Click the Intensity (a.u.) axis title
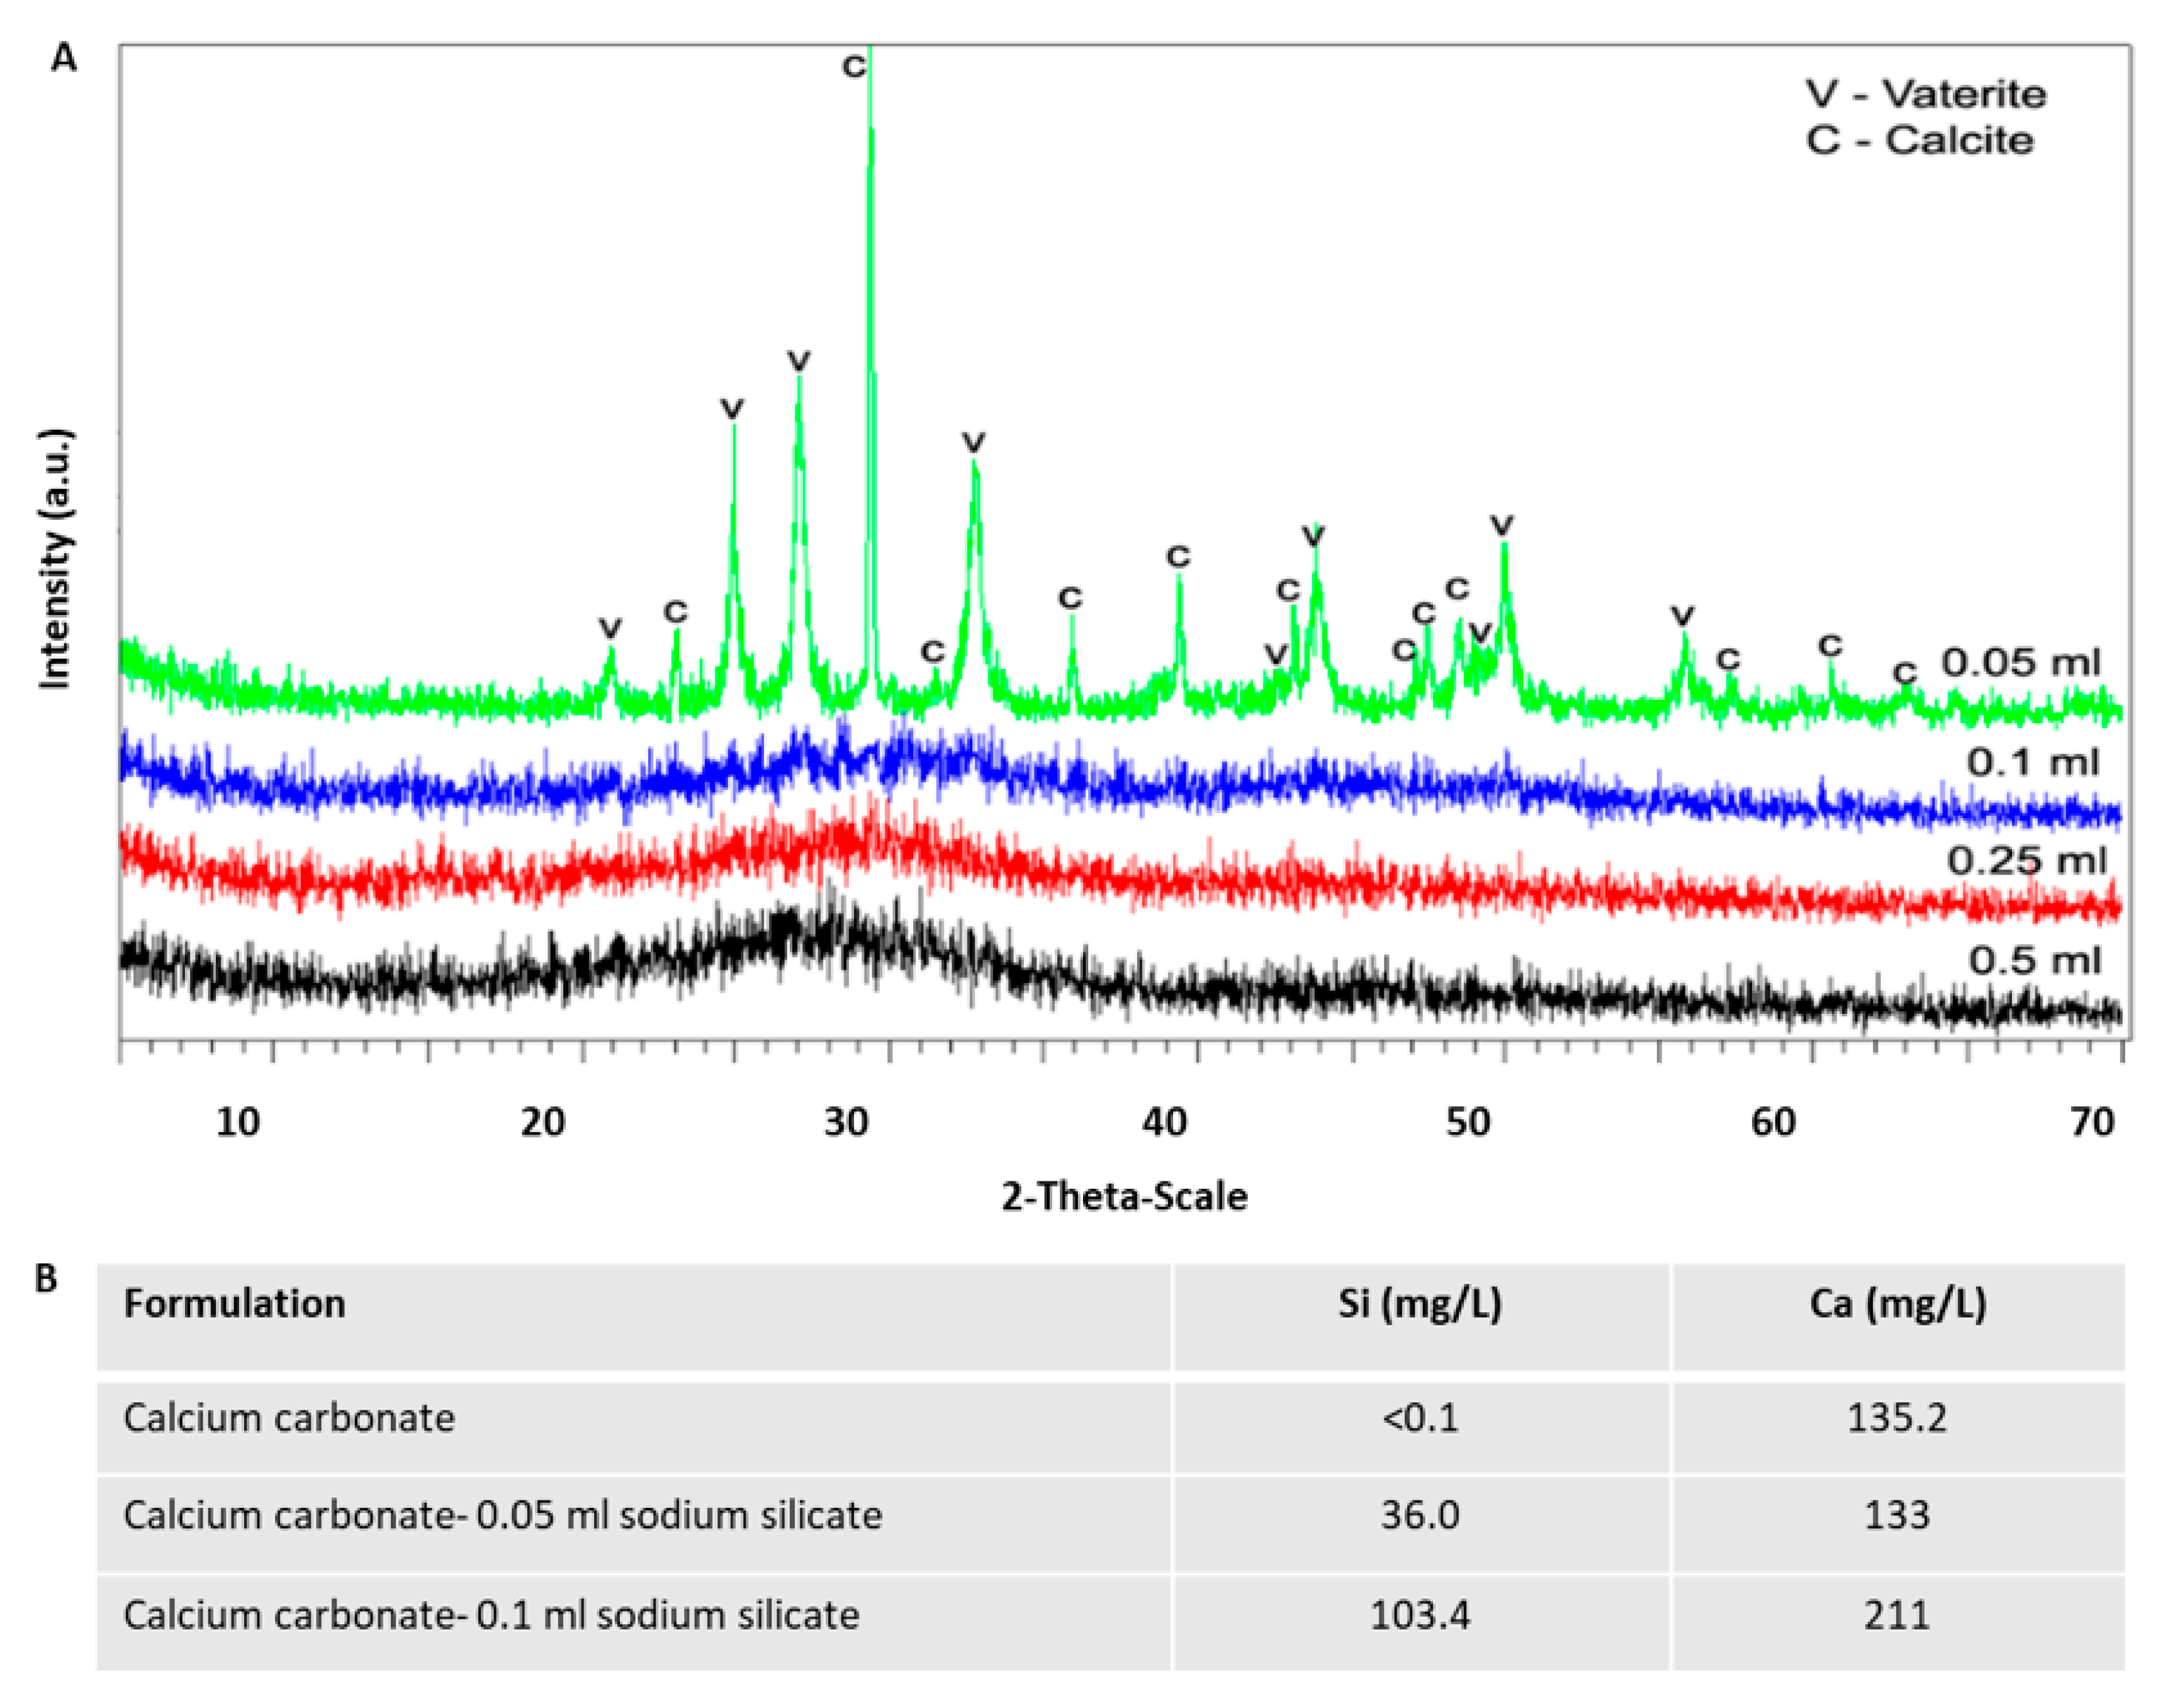Screen dimensions: 2168x1708 (x=56, y=560)
